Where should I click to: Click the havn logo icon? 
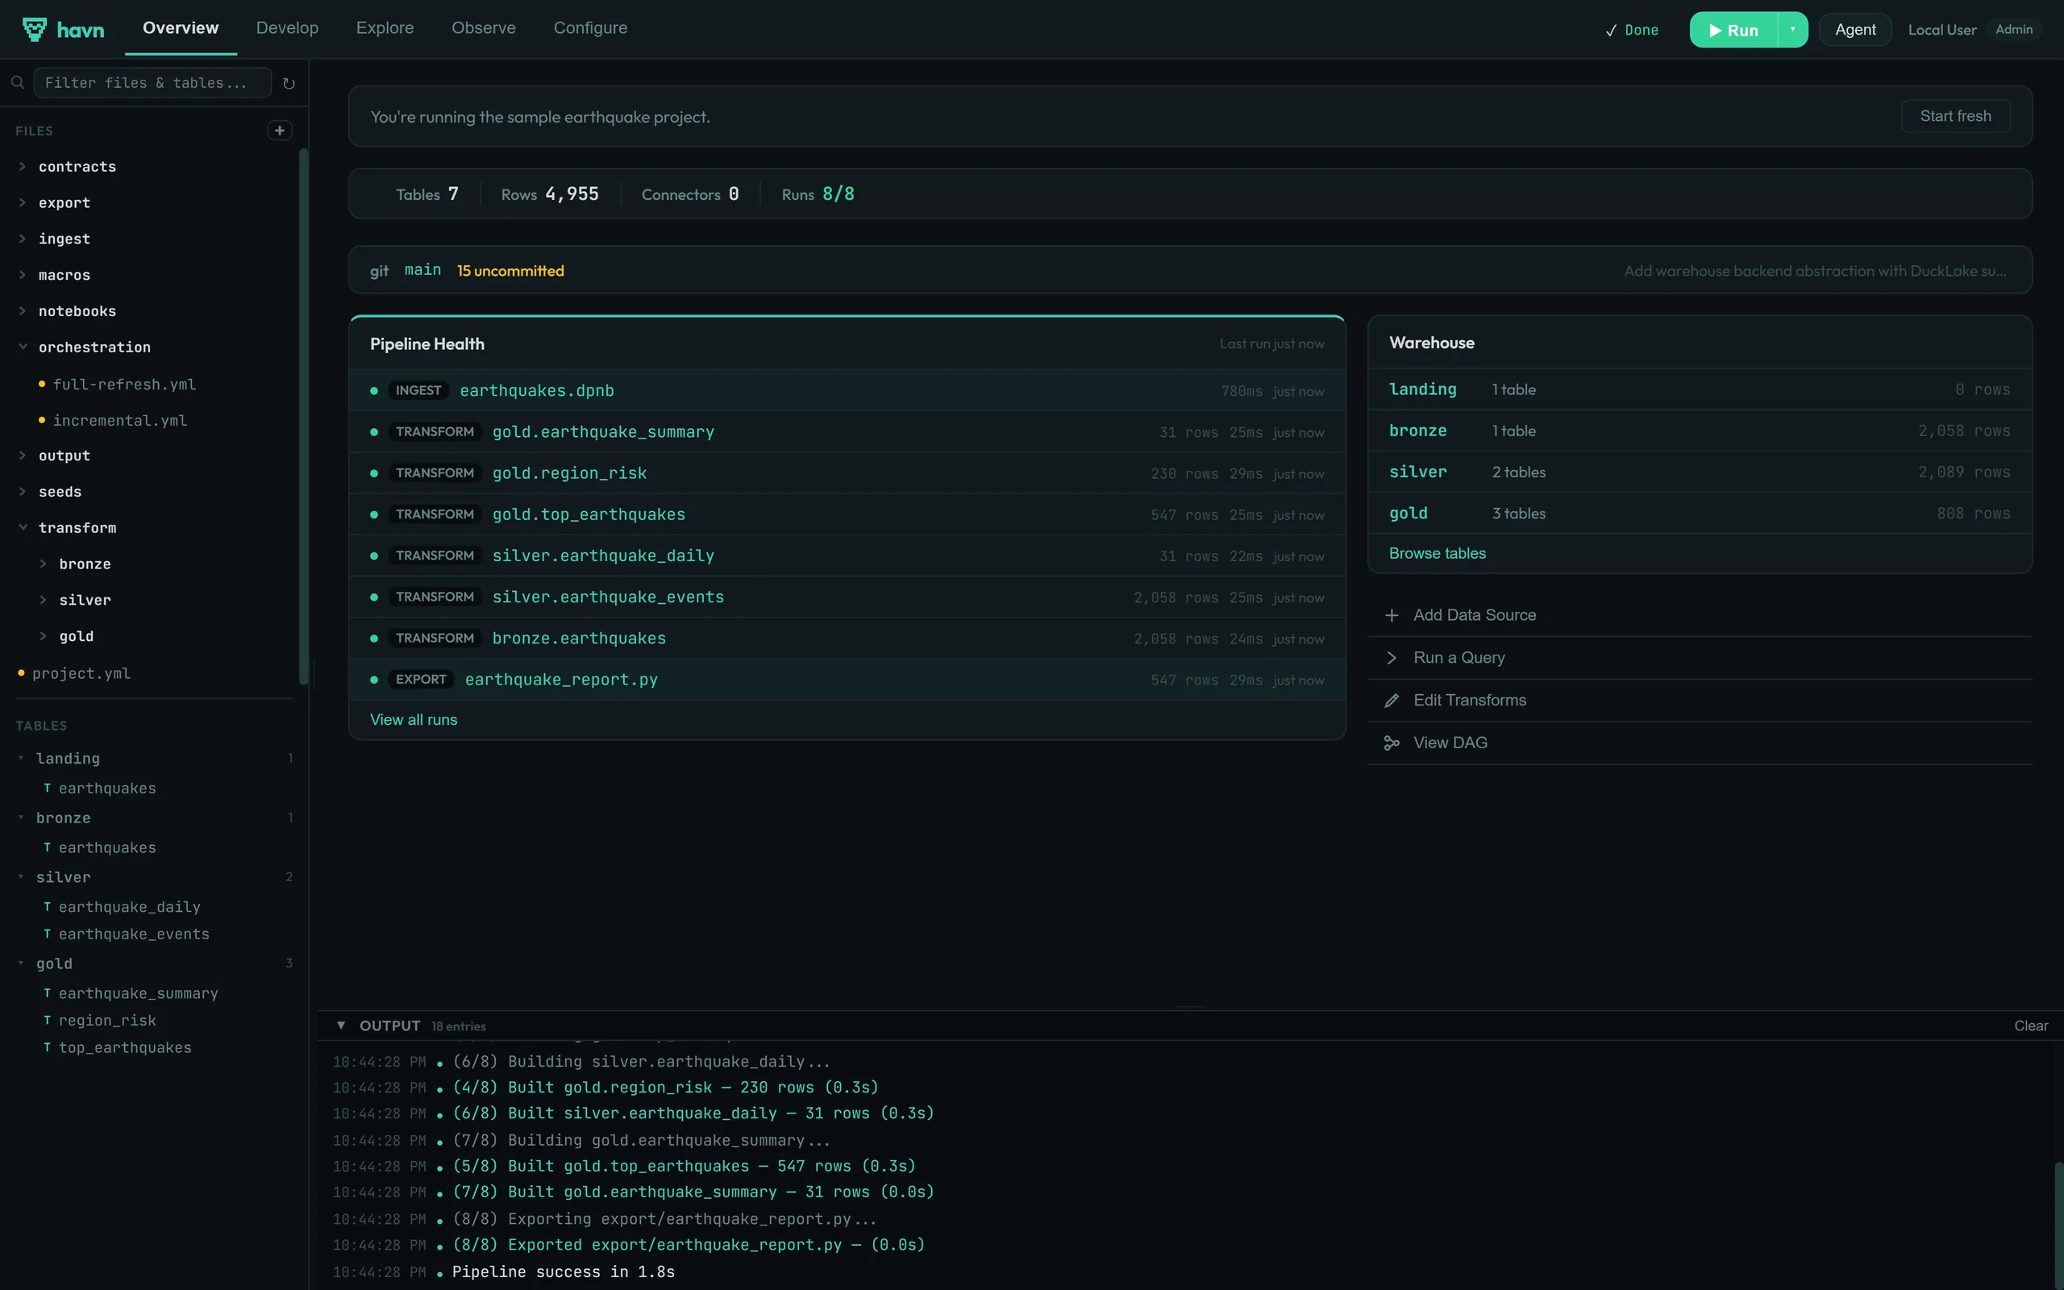[34, 29]
